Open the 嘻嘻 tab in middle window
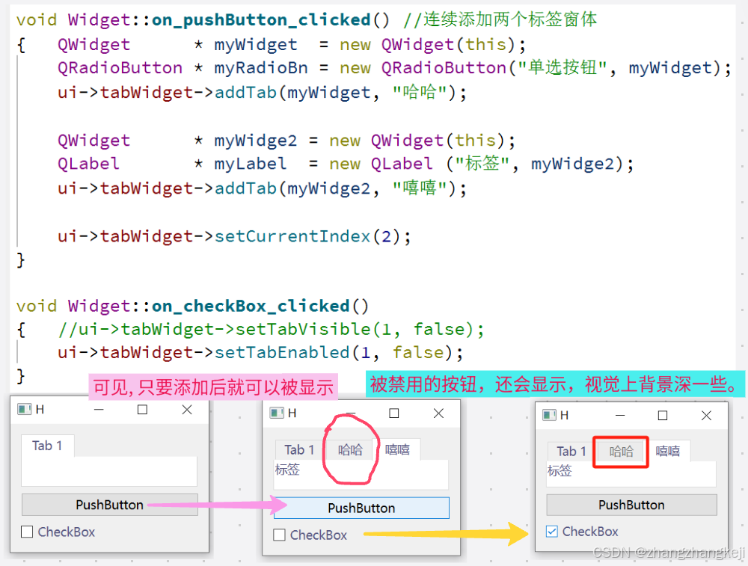748x566 pixels. click(397, 449)
